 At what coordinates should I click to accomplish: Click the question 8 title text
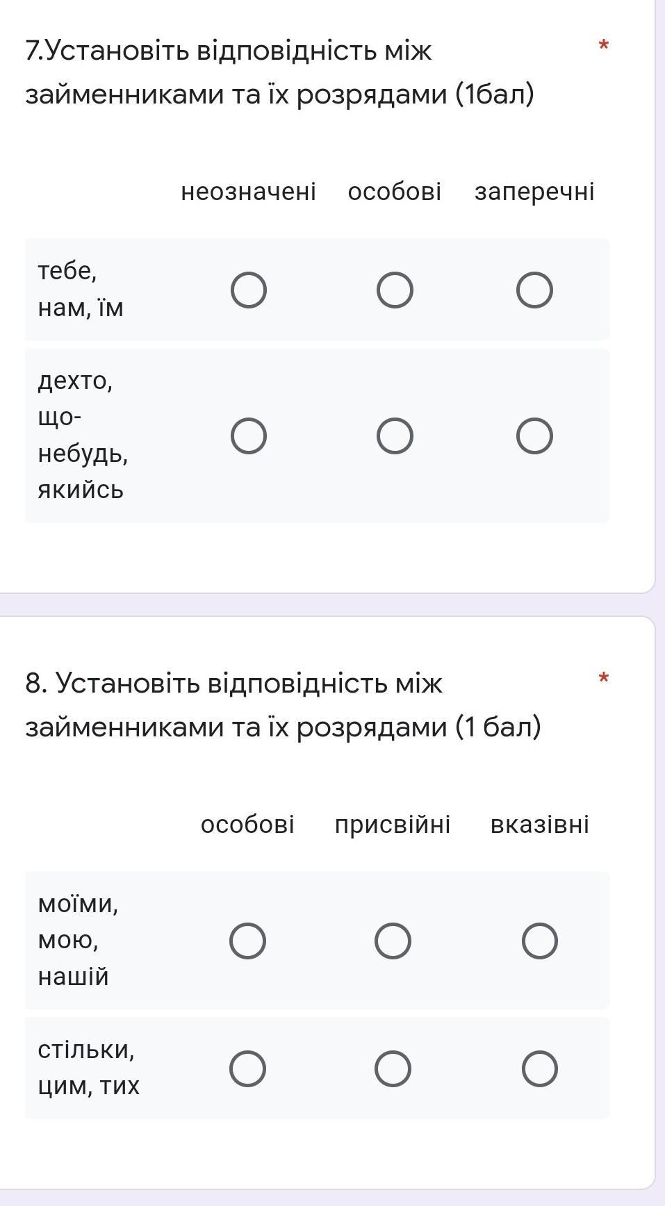pos(283,705)
